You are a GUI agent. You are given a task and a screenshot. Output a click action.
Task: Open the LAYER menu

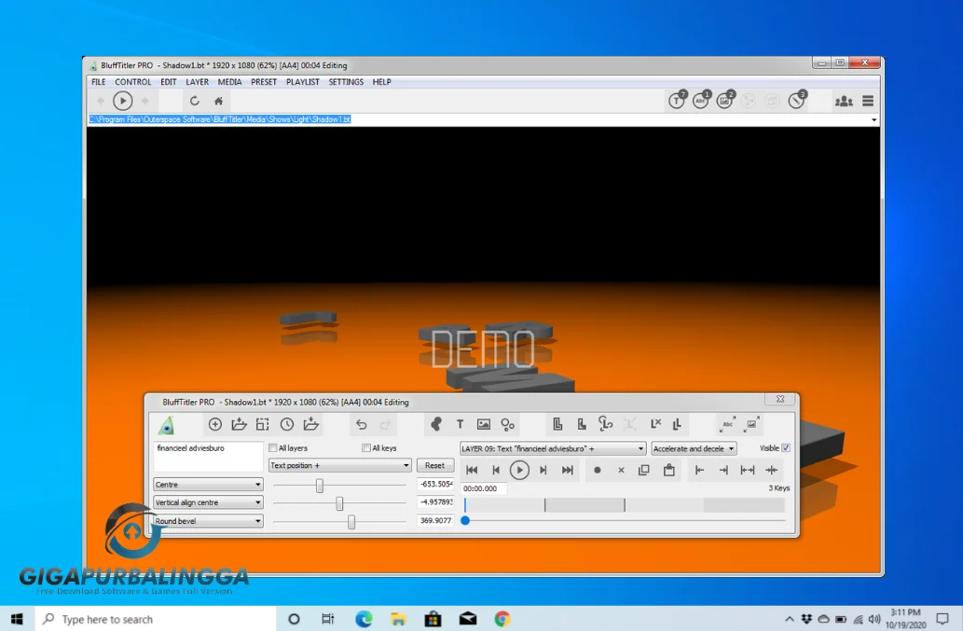point(197,82)
